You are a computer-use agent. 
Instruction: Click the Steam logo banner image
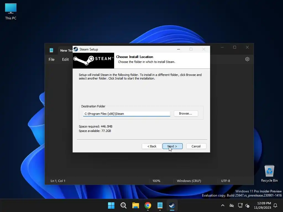pyautogui.click(x=93, y=60)
